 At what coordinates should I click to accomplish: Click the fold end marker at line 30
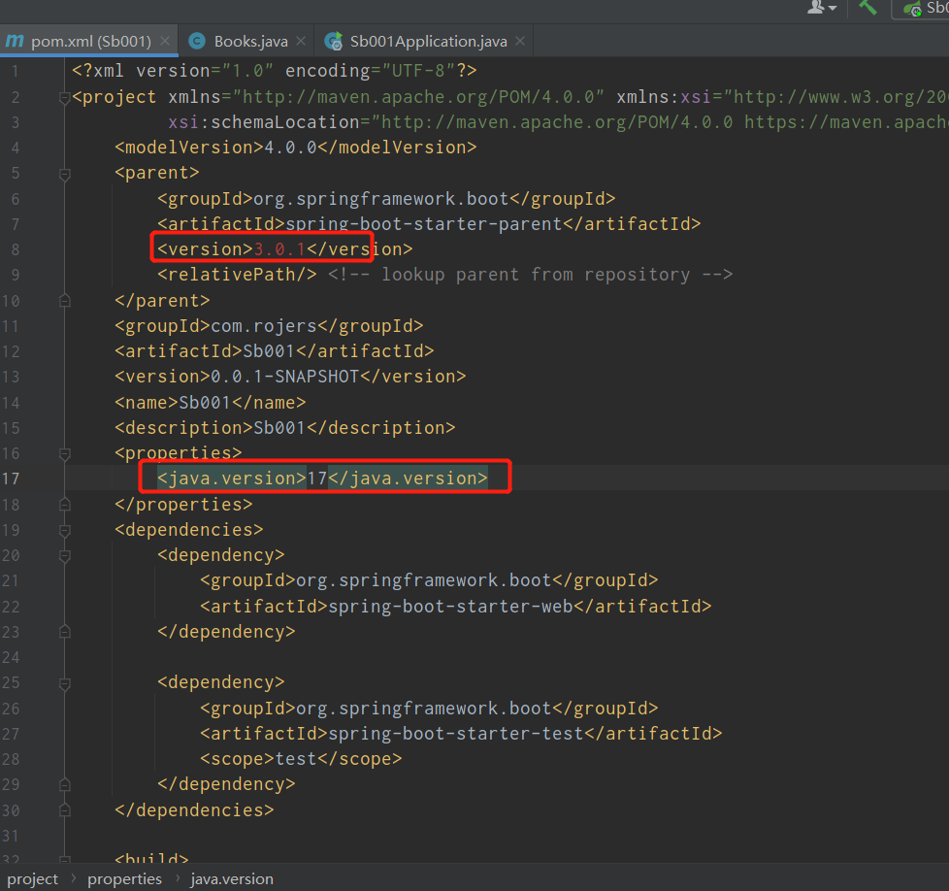[x=65, y=809]
